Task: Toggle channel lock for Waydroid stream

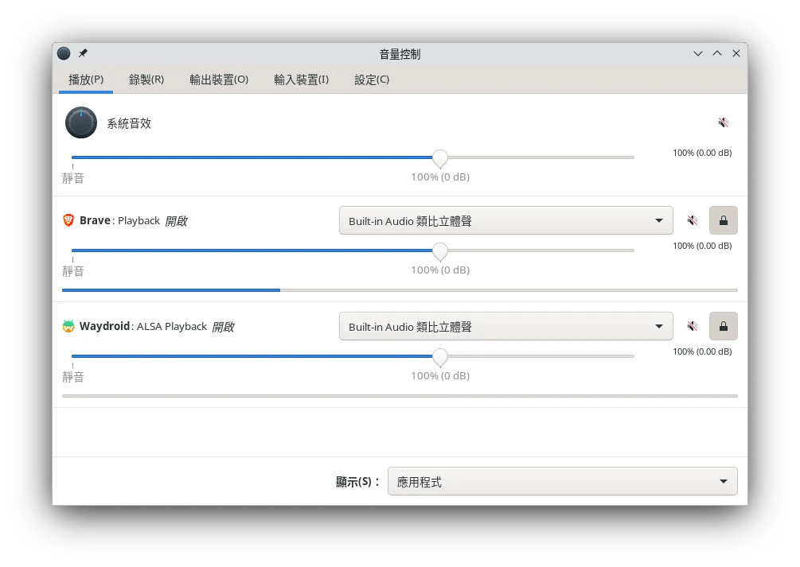Action: (x=723, y=326)
